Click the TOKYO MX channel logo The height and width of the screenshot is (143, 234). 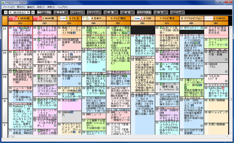tap(209, 18)
